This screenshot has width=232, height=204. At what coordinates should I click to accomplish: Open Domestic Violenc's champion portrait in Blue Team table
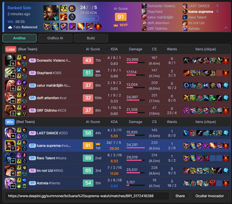coord(10,60)
